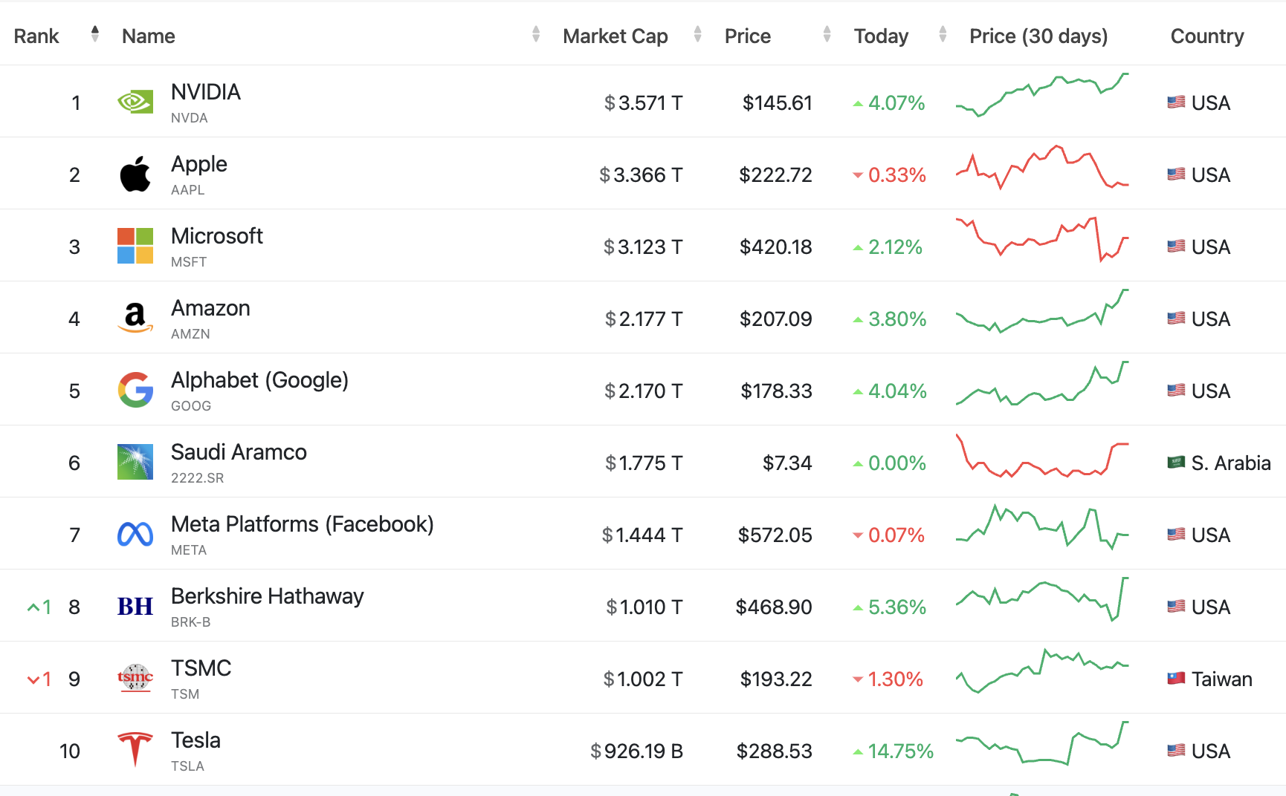Click the TSMC logo icon

pos(135,677)
